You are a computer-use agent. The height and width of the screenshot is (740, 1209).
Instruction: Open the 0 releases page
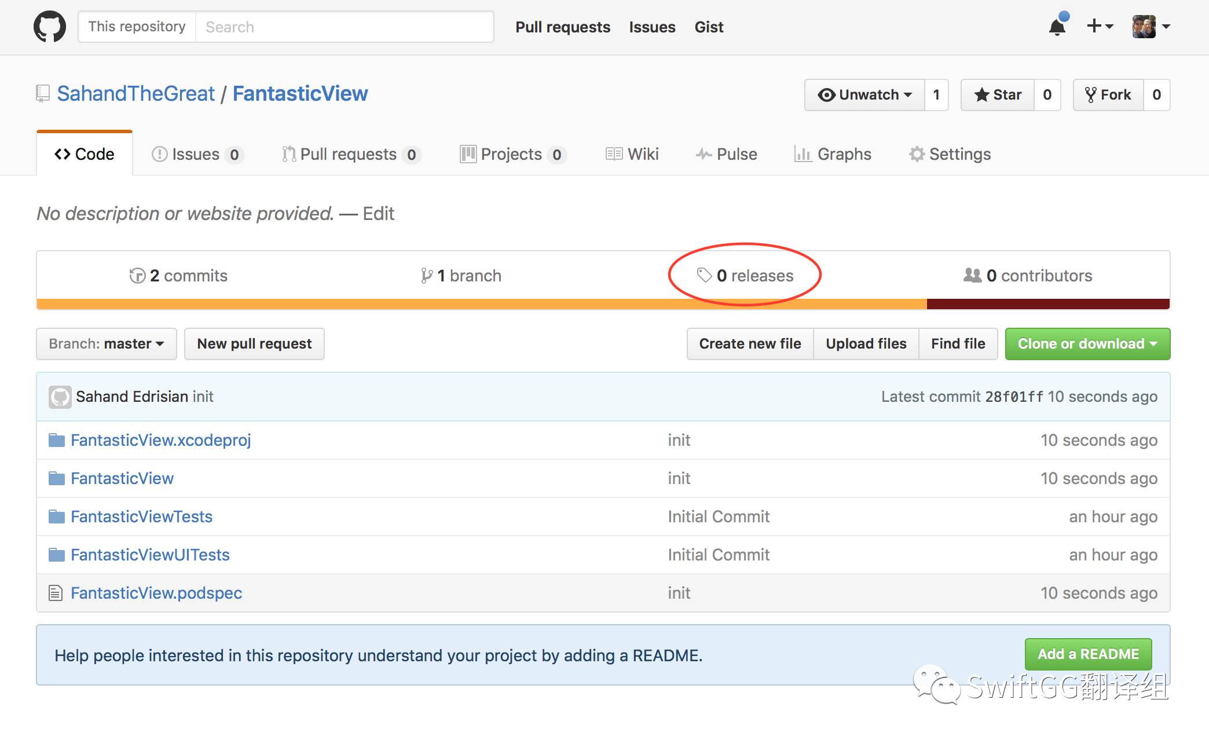[745, 276]
